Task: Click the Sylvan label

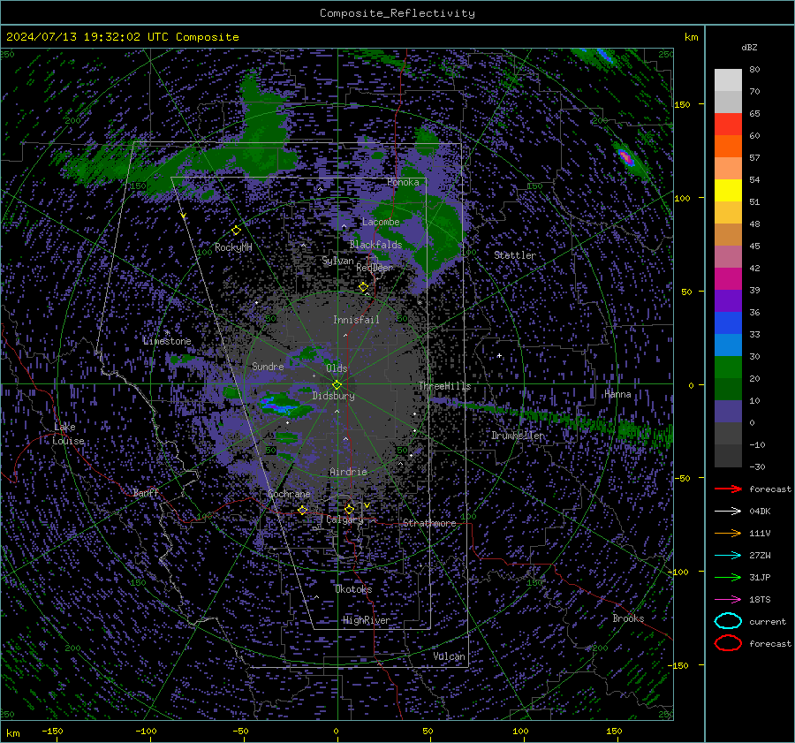Action: point(337,261)
